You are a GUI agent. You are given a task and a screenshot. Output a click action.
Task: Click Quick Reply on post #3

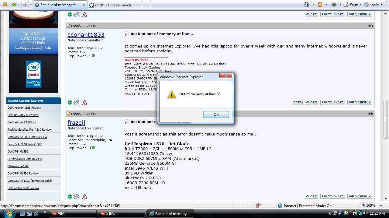point(360,102)
